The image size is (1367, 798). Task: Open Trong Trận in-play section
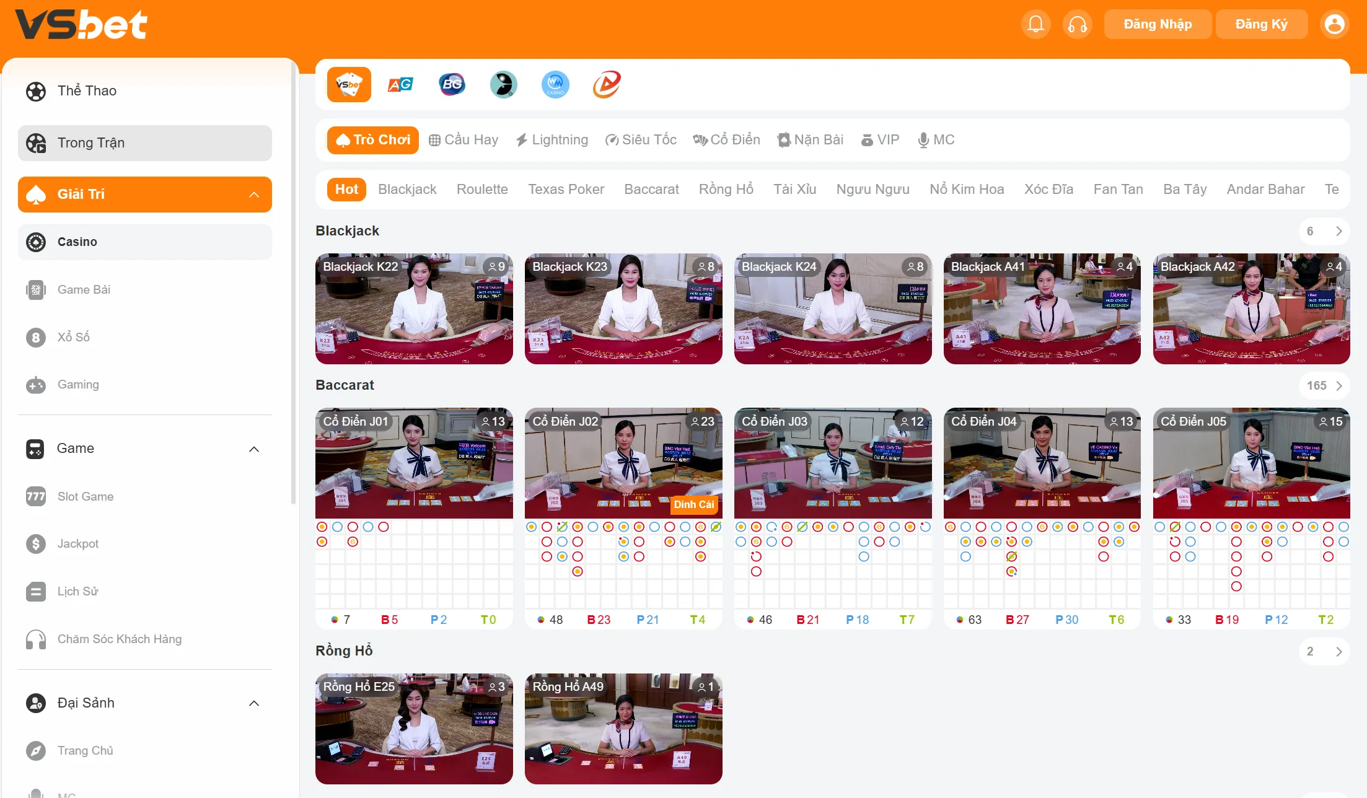(x=145, y=143)
